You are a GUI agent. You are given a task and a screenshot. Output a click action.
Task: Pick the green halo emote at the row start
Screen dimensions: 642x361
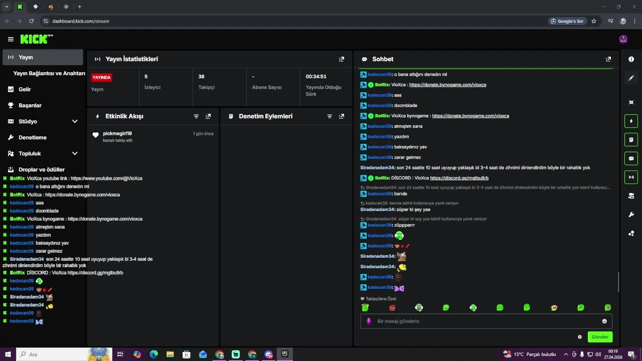tap(365, 307)
